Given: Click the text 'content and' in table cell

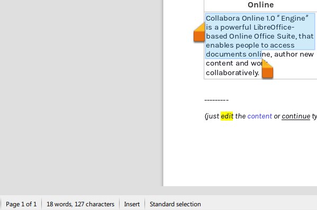Looking at the screenshot, I should coord(227,63).
